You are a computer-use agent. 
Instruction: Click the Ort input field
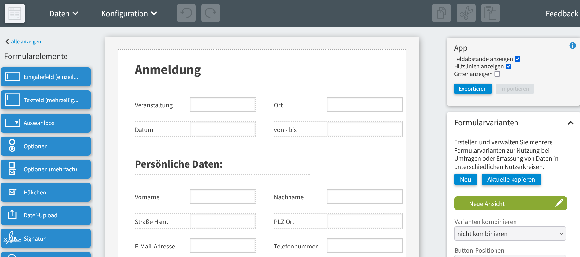pos(365,104)
